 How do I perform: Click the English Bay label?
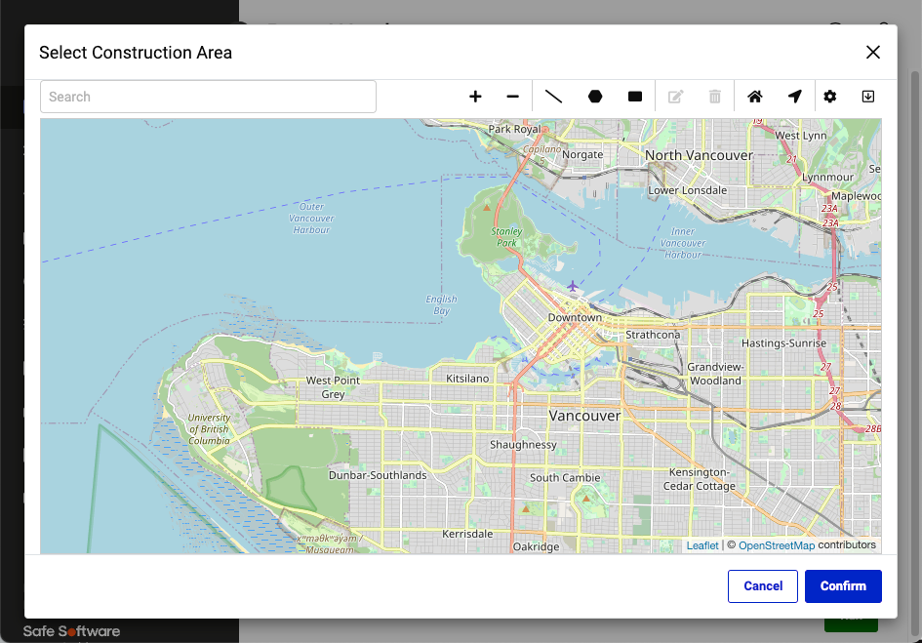[442, 304]
